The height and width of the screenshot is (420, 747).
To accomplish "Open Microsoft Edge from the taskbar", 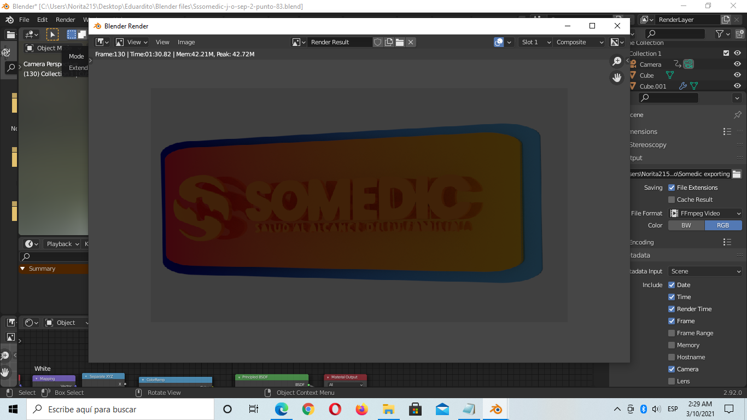I will (281, 409).
